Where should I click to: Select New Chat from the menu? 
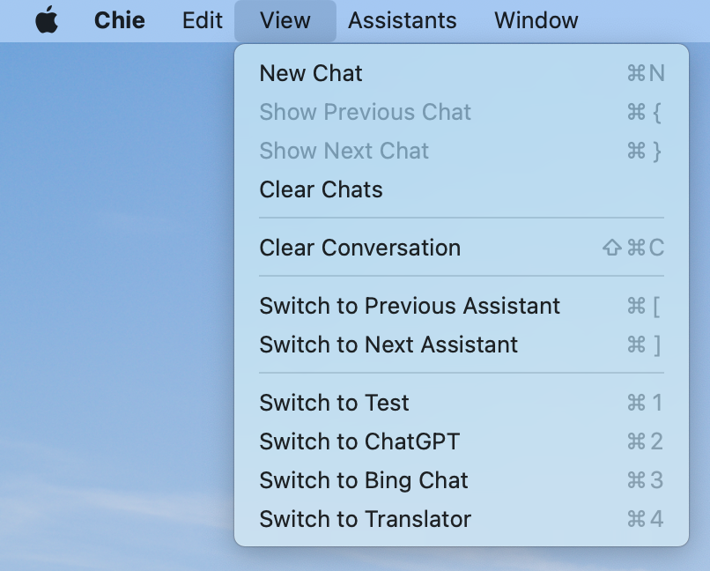[x=462, y=73]
